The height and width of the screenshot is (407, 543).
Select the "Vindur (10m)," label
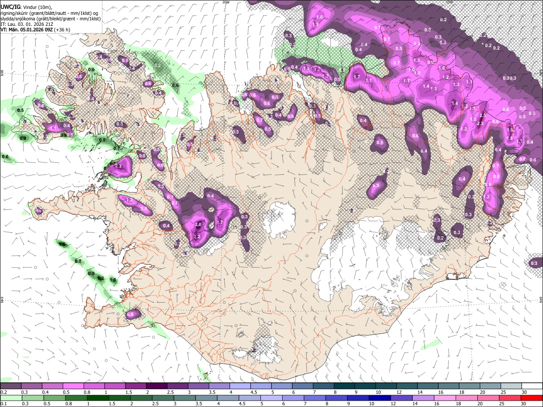pos(37,7)
